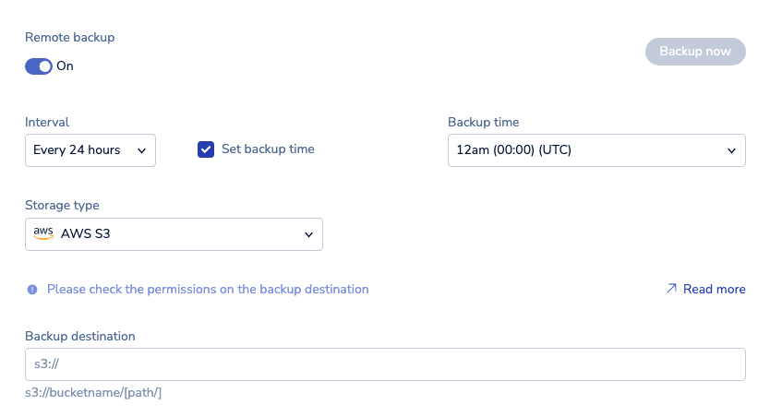This screenshot has width=770, height=417.
Task: Click the Set backup time label text
Action: 268,149
